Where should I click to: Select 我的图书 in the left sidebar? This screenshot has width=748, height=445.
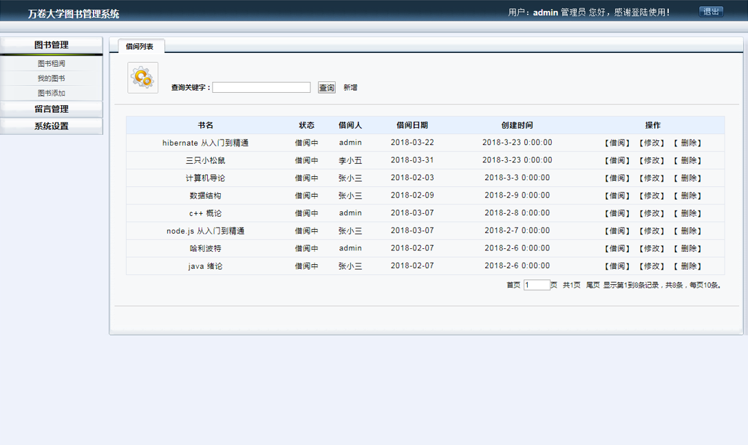pos(51,77)
